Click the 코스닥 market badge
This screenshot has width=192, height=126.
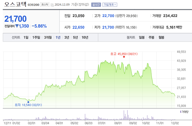pyautogui.click(x=45, y=5)
